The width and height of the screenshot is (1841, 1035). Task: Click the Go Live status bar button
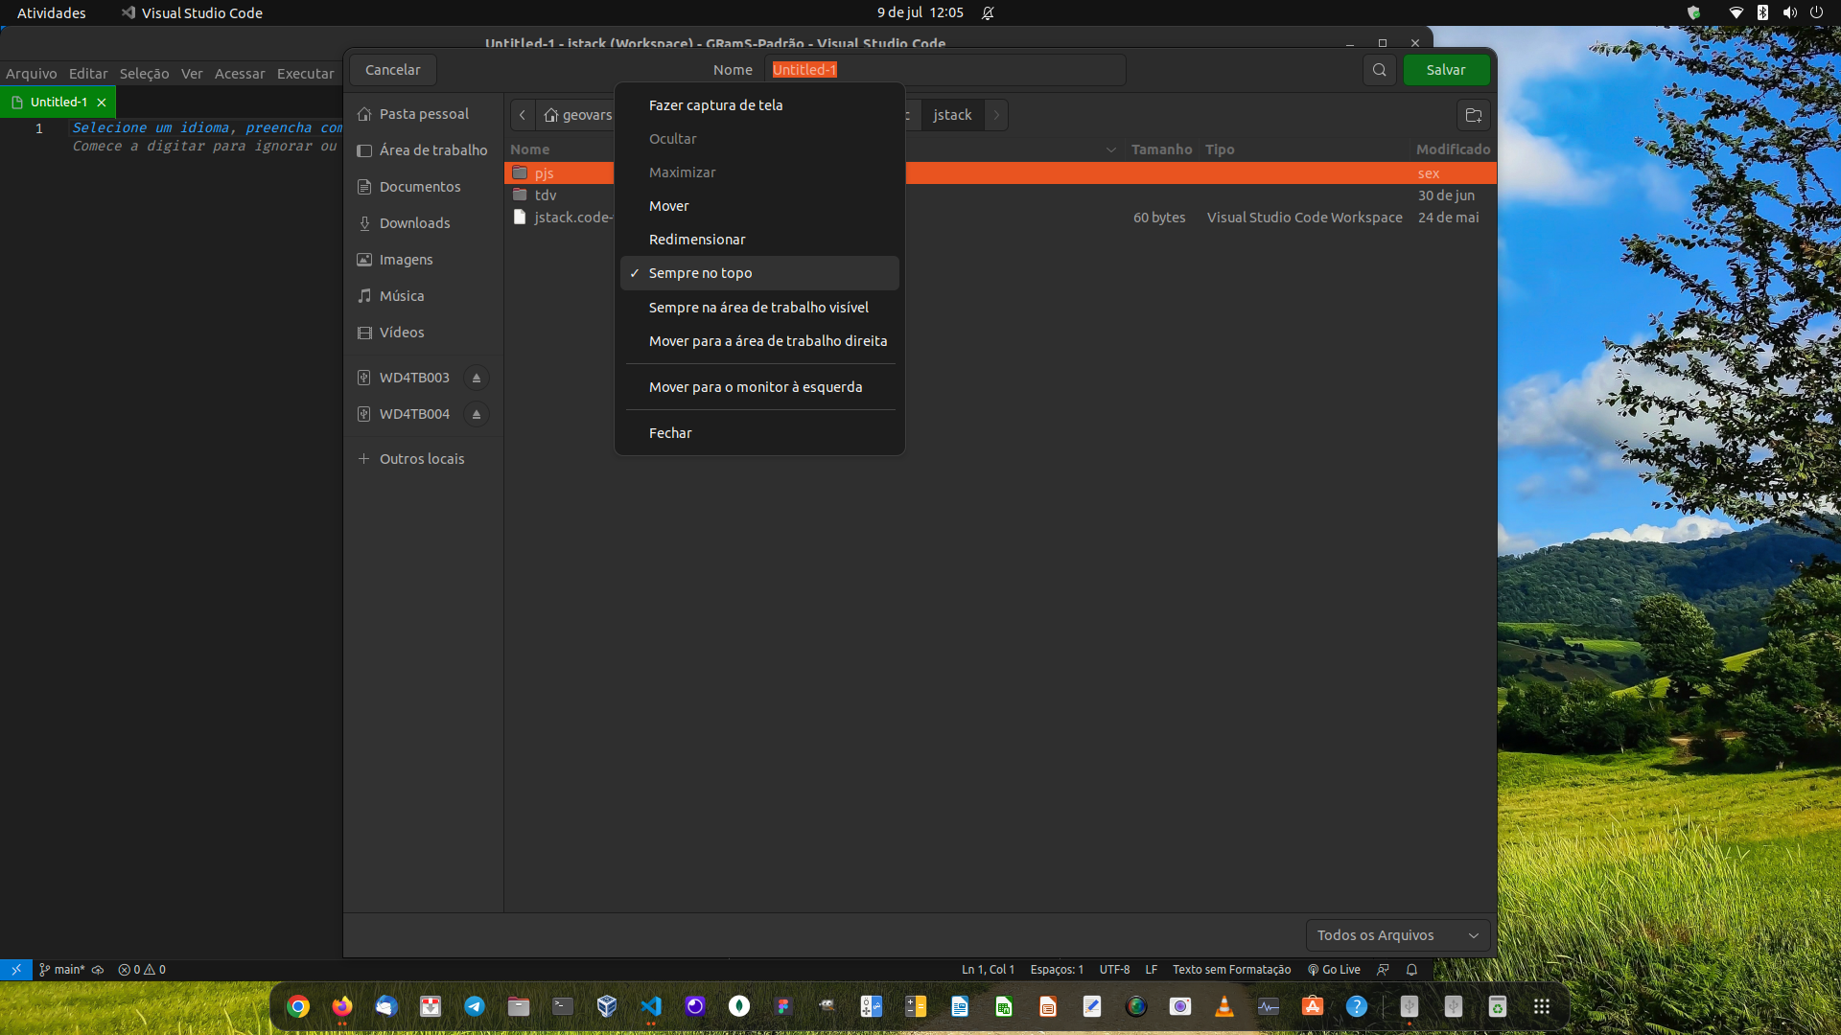1334,970
